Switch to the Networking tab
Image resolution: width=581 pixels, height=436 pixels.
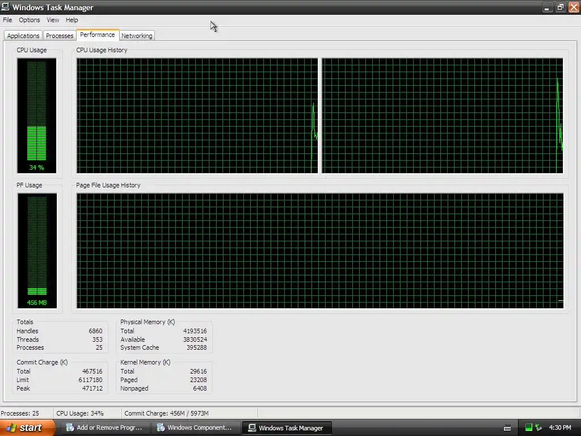tap(137, 36)
